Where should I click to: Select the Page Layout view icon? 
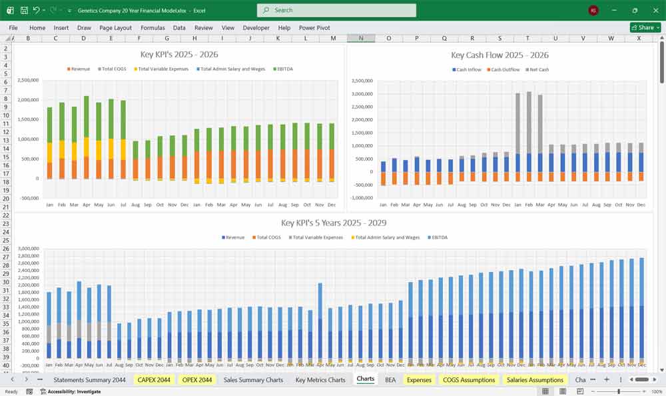[563, 391]
